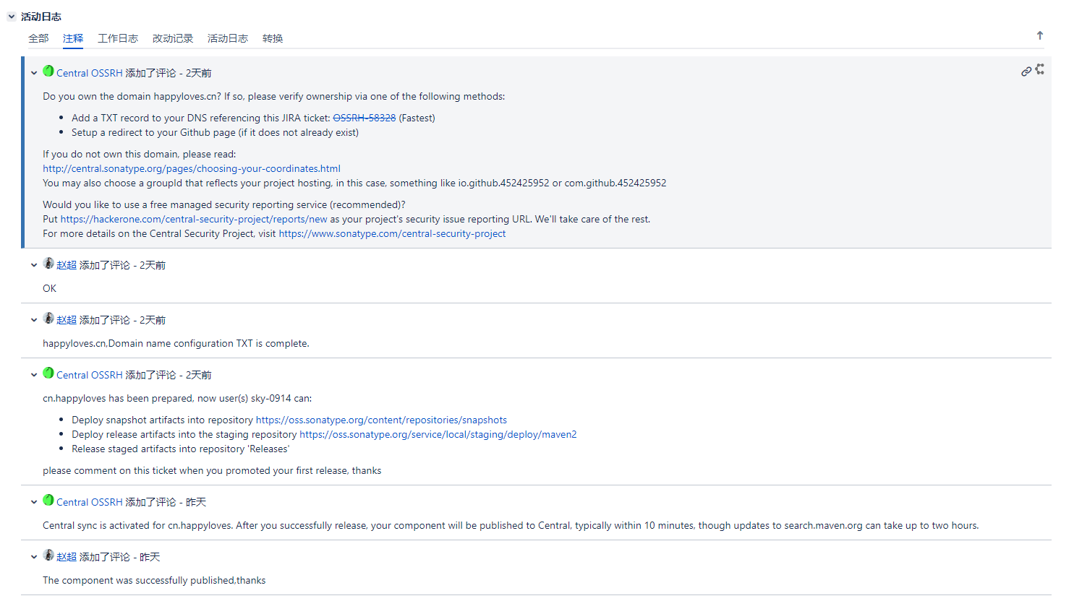
Task: Collapse the first Central OSSRH comment
Action: click(x=34, y=73)
